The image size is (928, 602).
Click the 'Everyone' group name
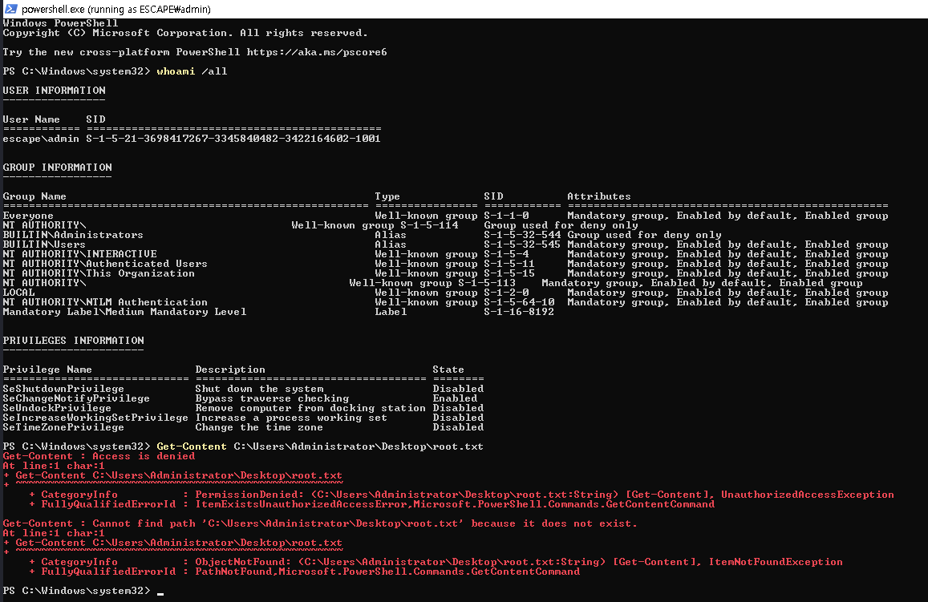click(x=28, y=216)
